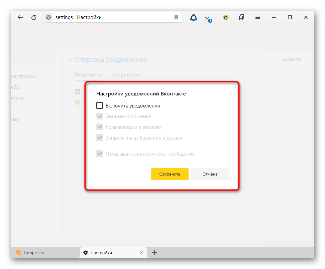Open the bookmarks collection icon

(242, 18)
